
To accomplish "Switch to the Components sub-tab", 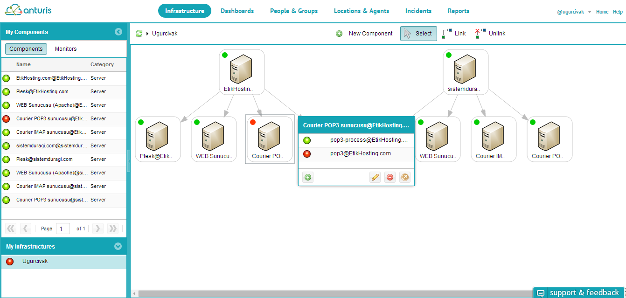I will 26,49.
